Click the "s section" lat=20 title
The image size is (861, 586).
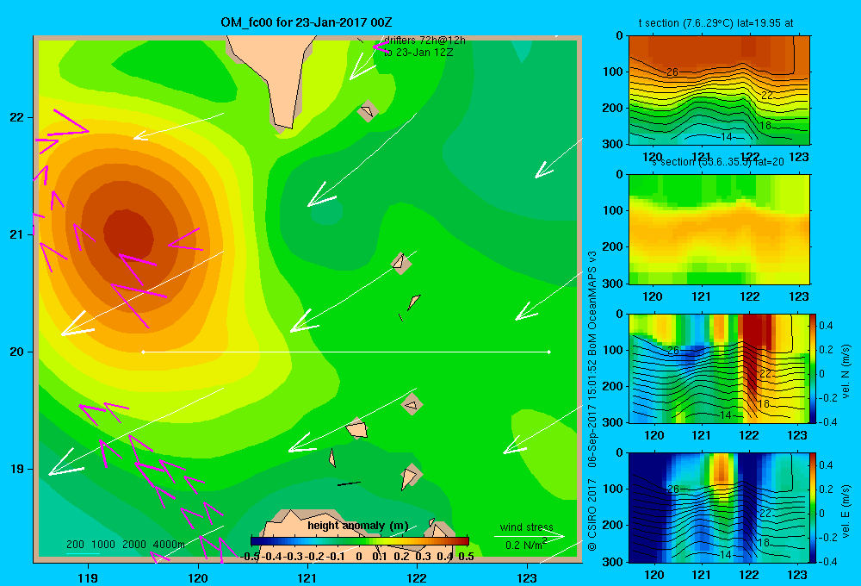(718, 162)
